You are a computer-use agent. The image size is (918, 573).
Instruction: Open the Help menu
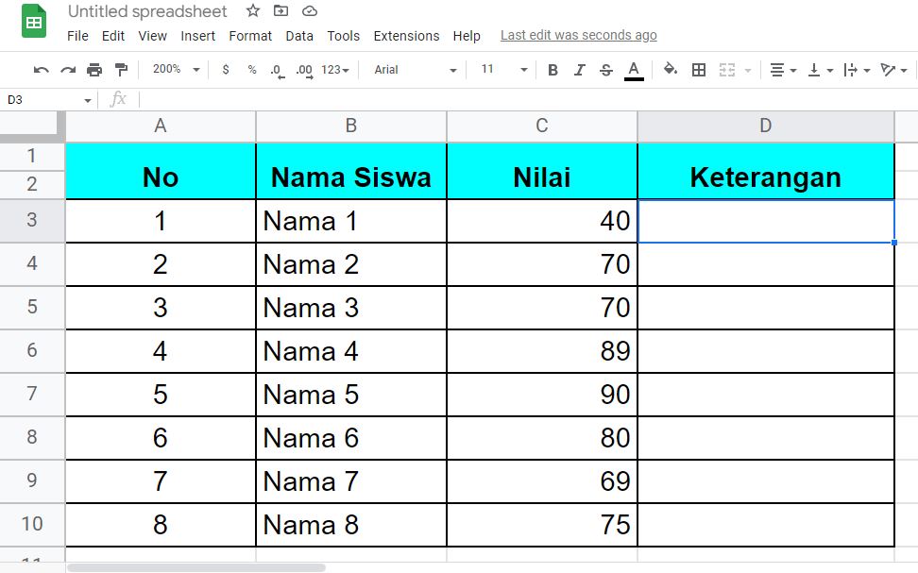pos(467,36)
